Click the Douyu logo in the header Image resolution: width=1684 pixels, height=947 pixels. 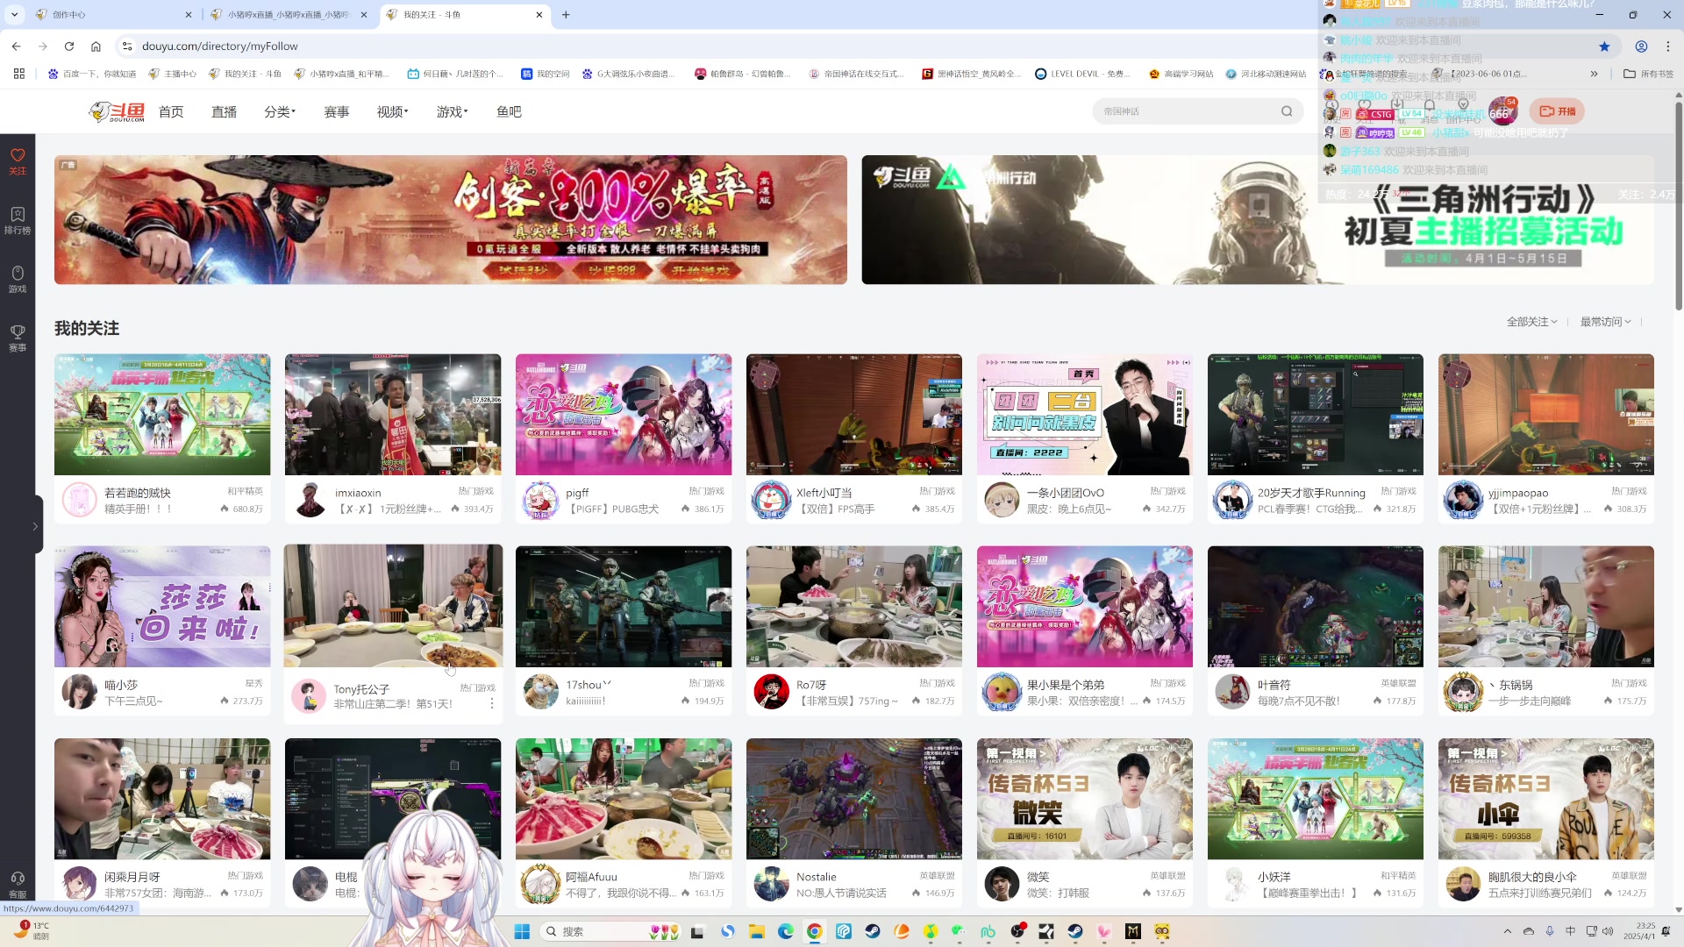tap(117, 111)
